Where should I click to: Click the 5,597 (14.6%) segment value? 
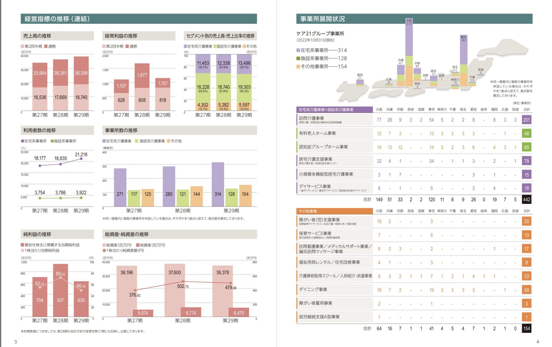tap(244, 106)
